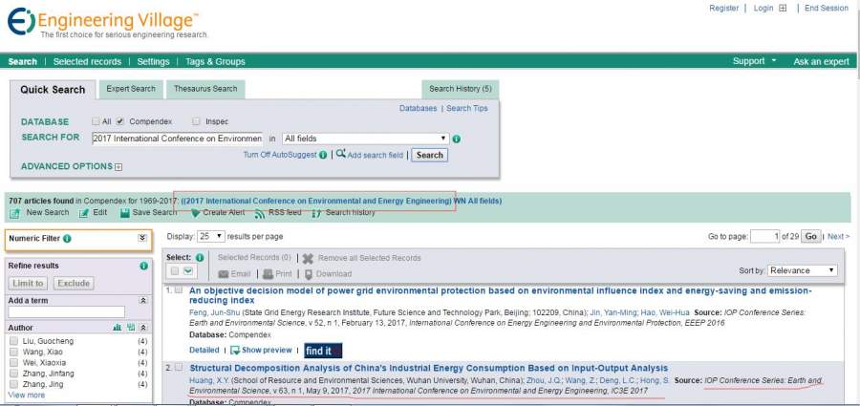This screenshot has height=406, width=860.
Task: Click the RSS feed icon
Action: click(x=259, y=213)
